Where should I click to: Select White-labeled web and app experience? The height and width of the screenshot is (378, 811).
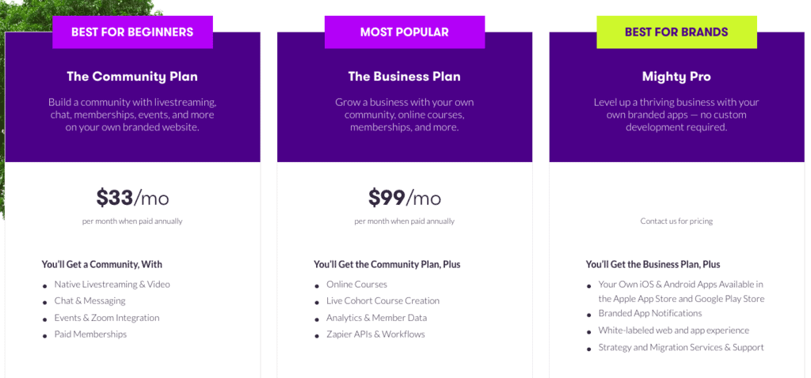coord(673,331)
